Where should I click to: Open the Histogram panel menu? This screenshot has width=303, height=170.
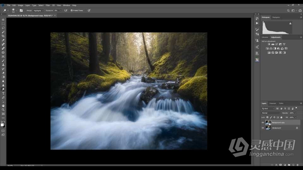(x=301, y=17)
